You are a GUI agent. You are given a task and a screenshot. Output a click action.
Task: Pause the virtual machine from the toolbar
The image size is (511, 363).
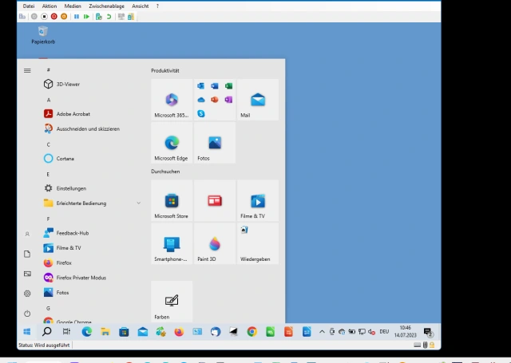(x=77, y=16)
